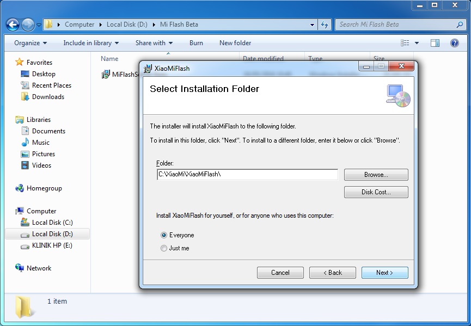This screenshot has width=471, height=326.
Task: Click Next to continue installation
Action: (x=384, y=272)
